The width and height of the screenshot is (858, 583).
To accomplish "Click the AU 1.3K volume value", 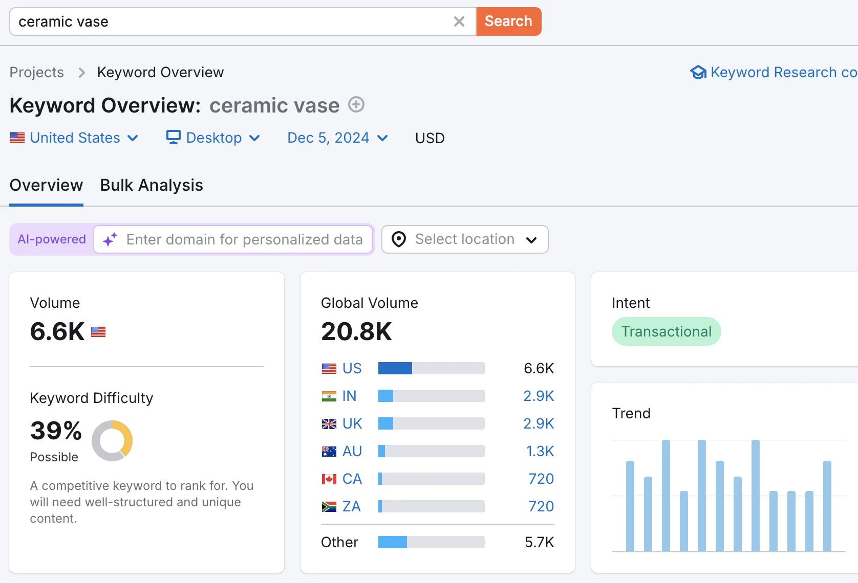I will click(x=540, y=451).
